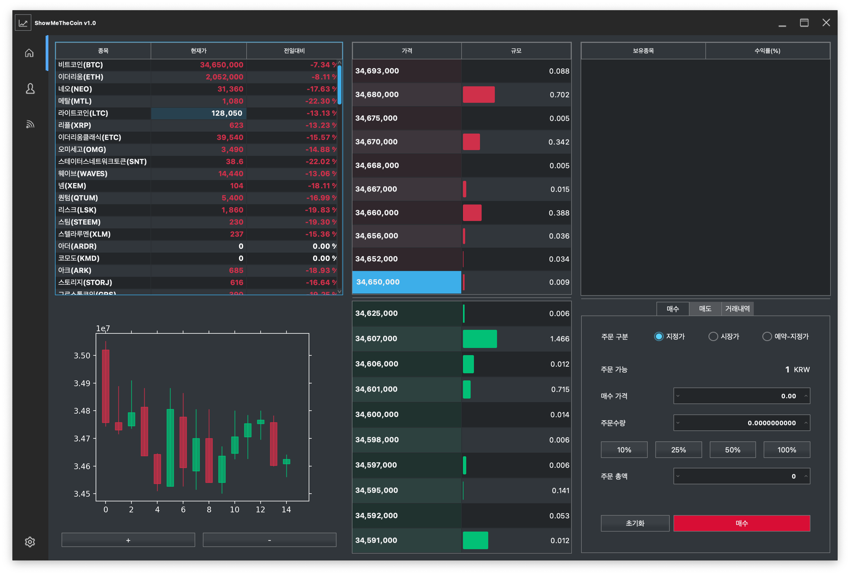
Task: Click the down chevron on order quantity field
Action: coord(678,423)
